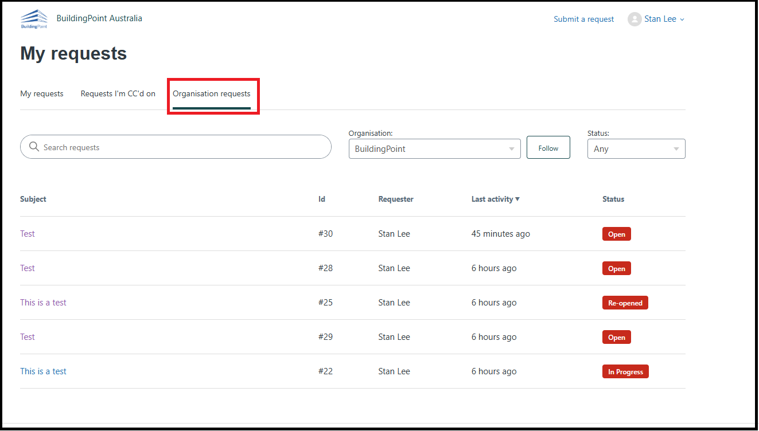Image resolution: width=759 pixels, height=431 pixels.
Task: Open the Submit a request link
Action: tap(583, 19)
